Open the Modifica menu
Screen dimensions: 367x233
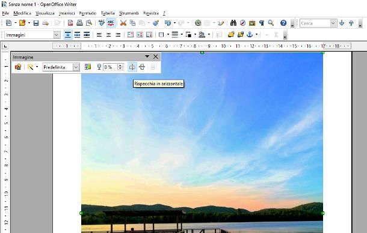tap(22, 13)
